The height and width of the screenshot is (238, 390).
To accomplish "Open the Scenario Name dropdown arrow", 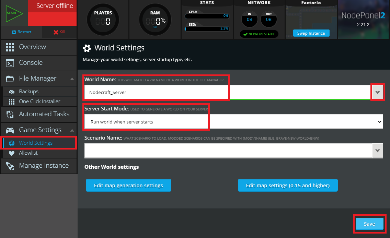I will click(x=378, y=151).
